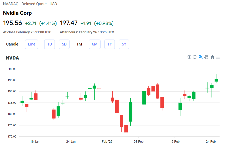Click the closing price 195.56
This screenshot has width=230, height=150.
13,23
